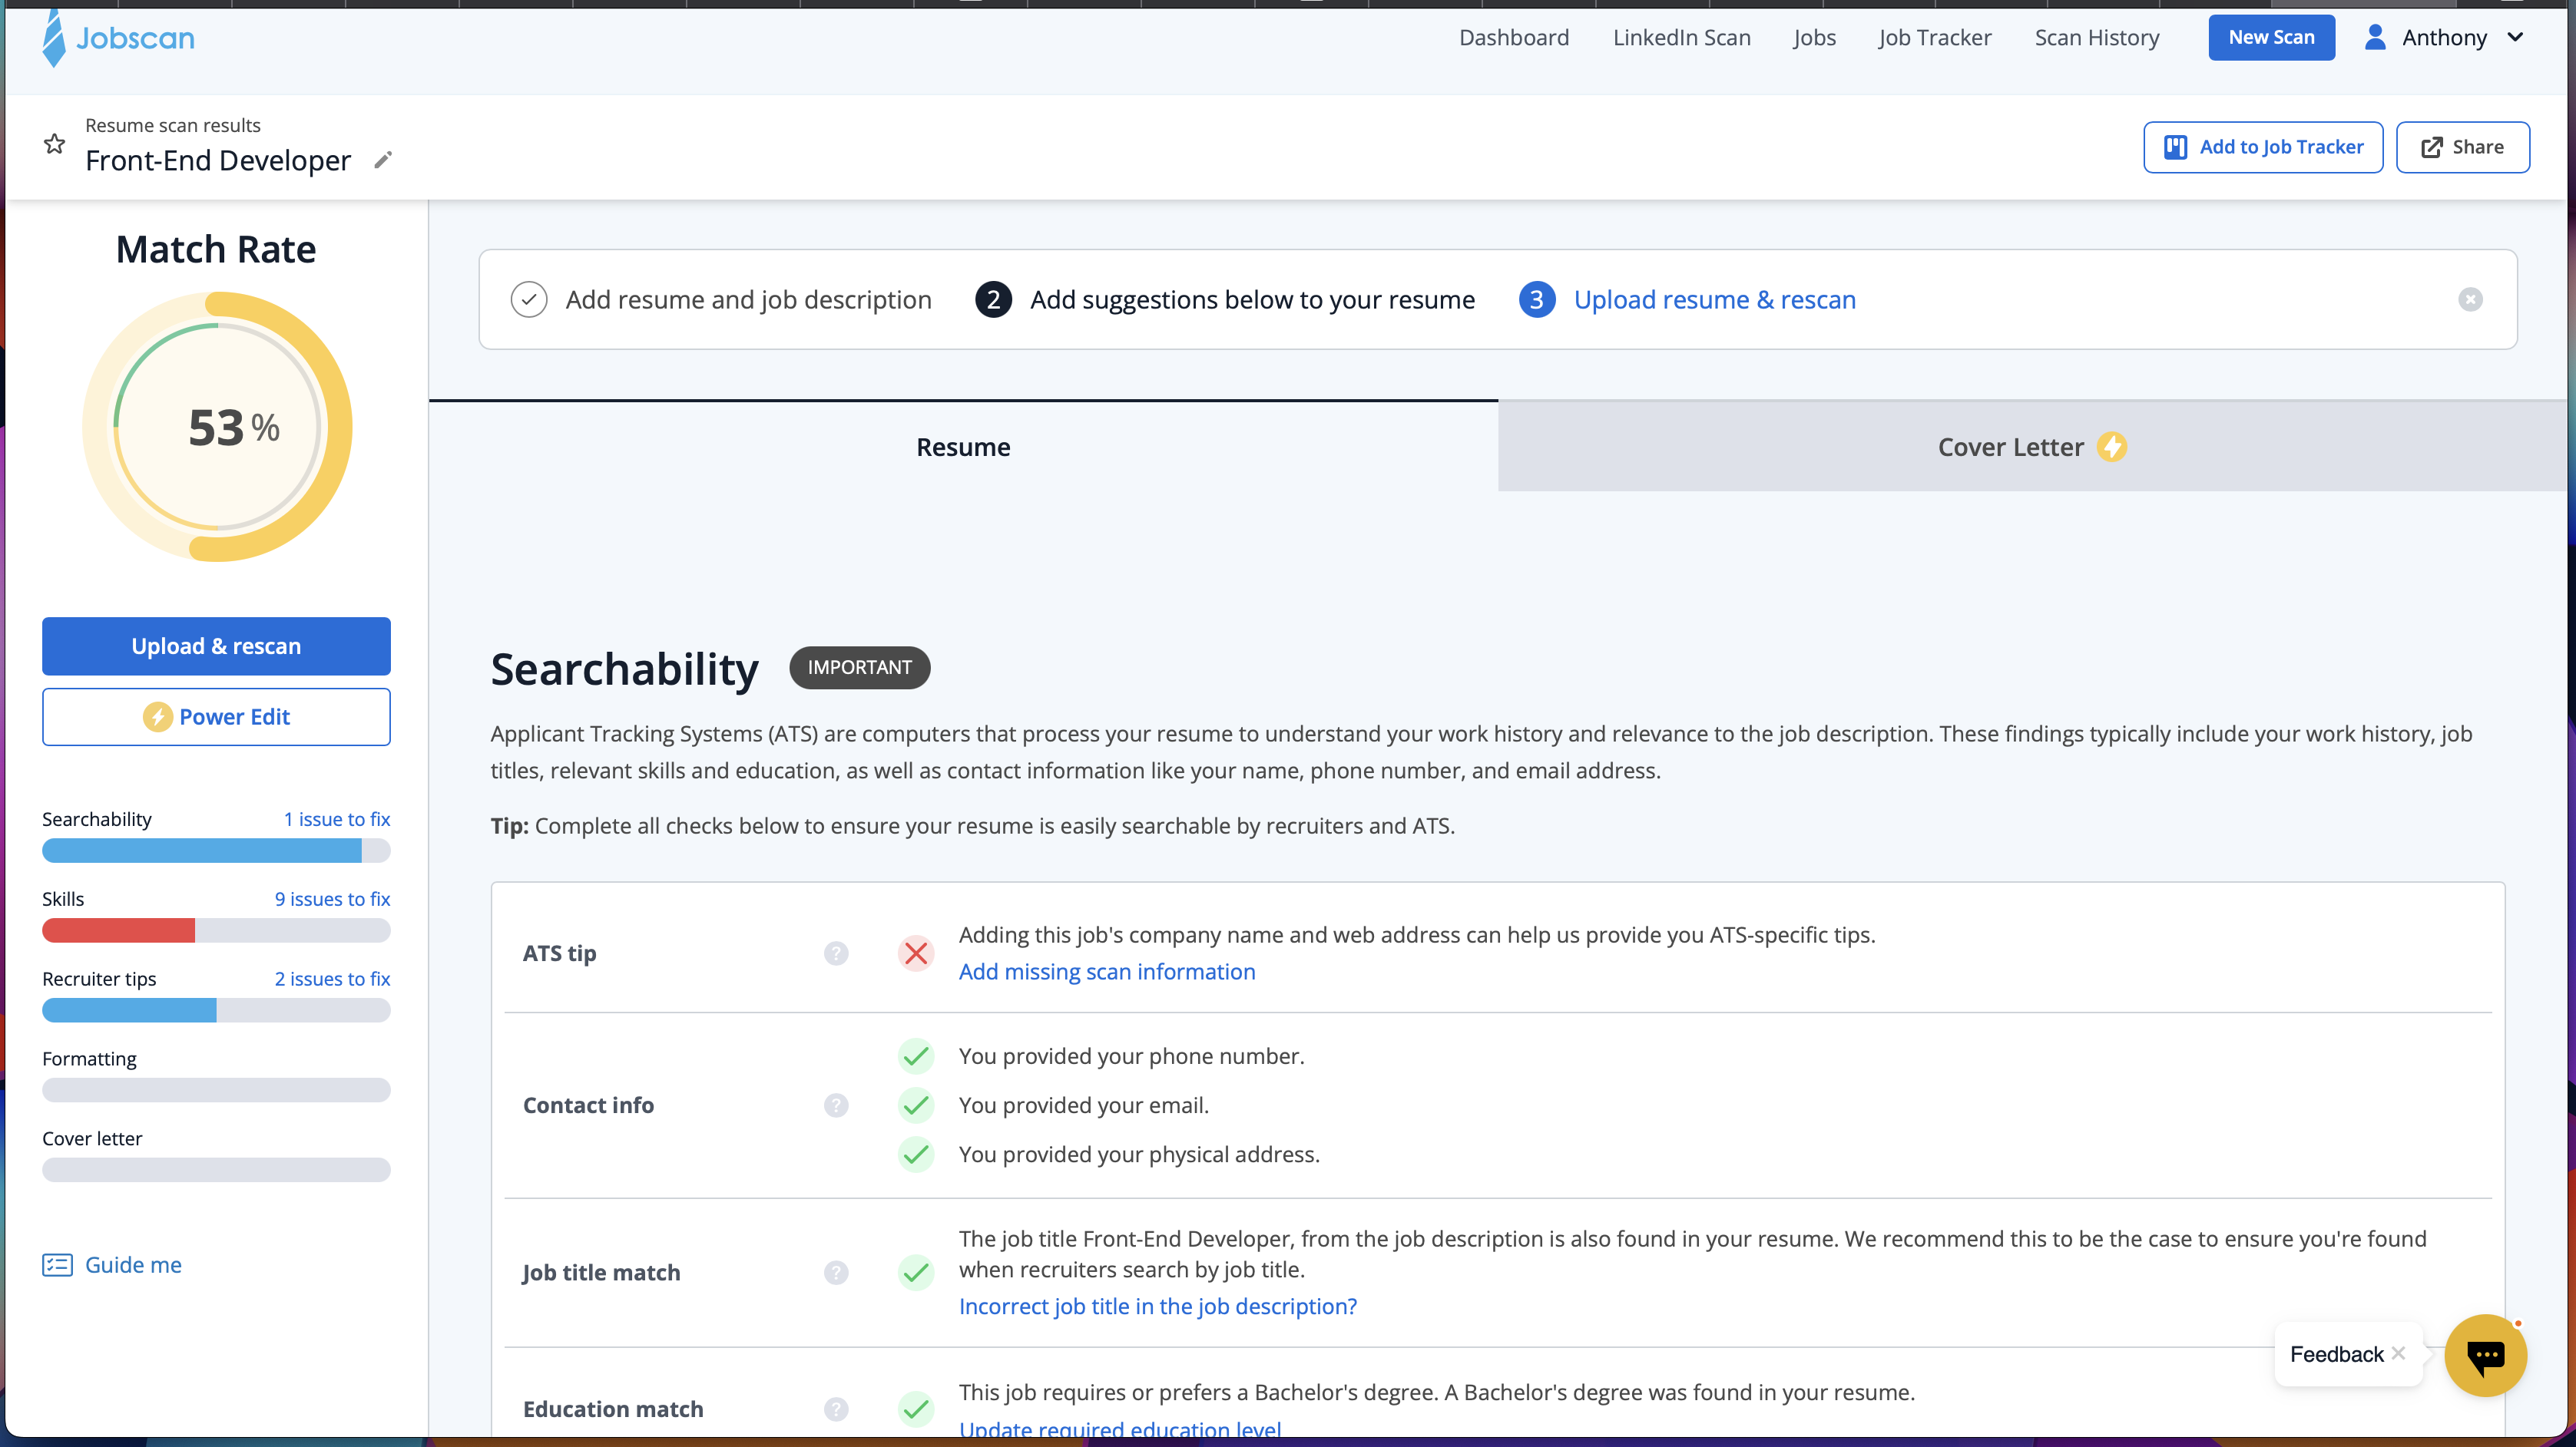Click Update required education level link
Image resolution: width=2576 pixels, height=1447 pixels.
(1120, 1429)
